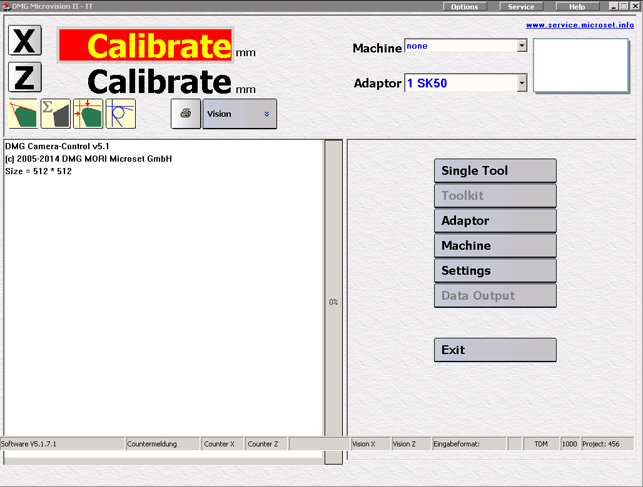Click the Single Tool button

coord(495,170)
